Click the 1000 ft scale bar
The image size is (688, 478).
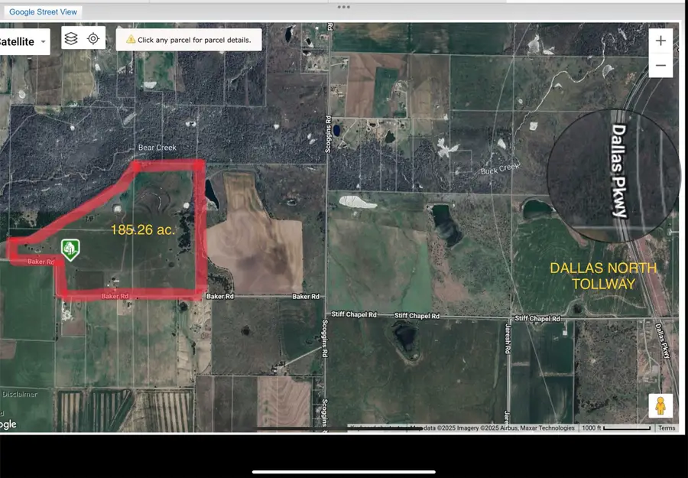tap(592, 428)
